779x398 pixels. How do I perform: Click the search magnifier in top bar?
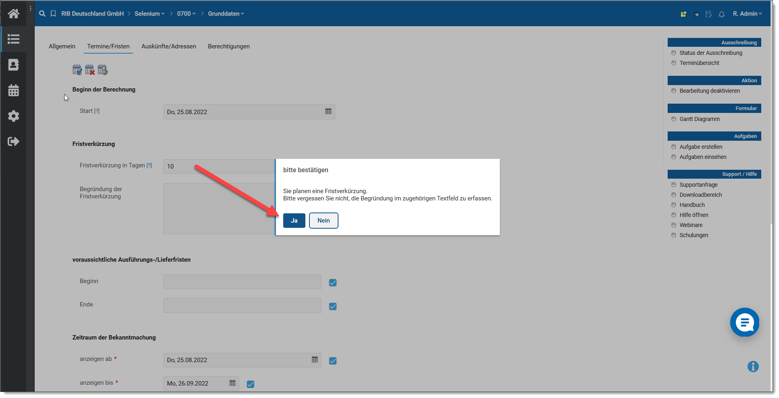coord(42,14)
